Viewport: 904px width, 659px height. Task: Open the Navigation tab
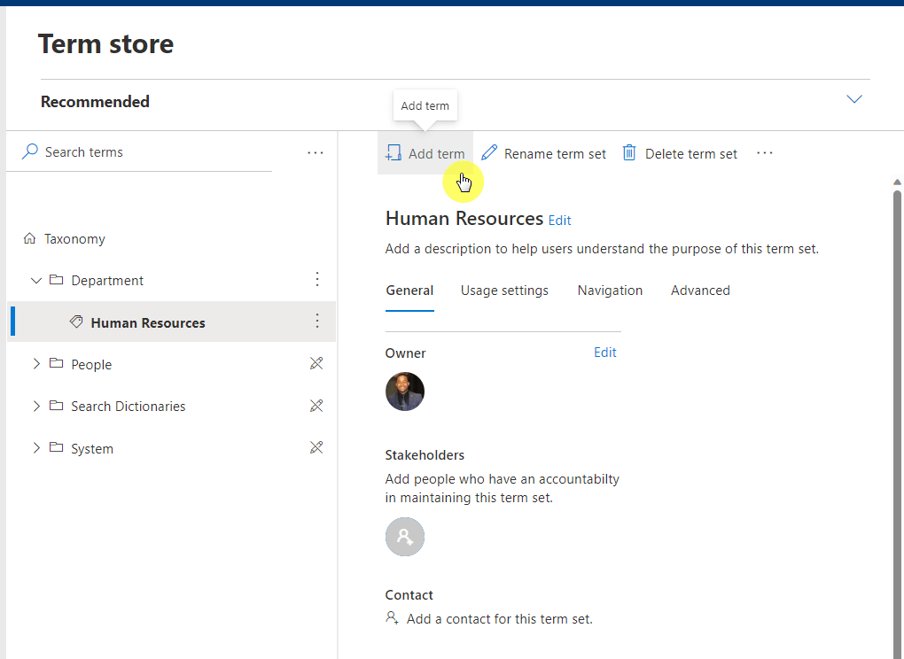click(610, 291)
